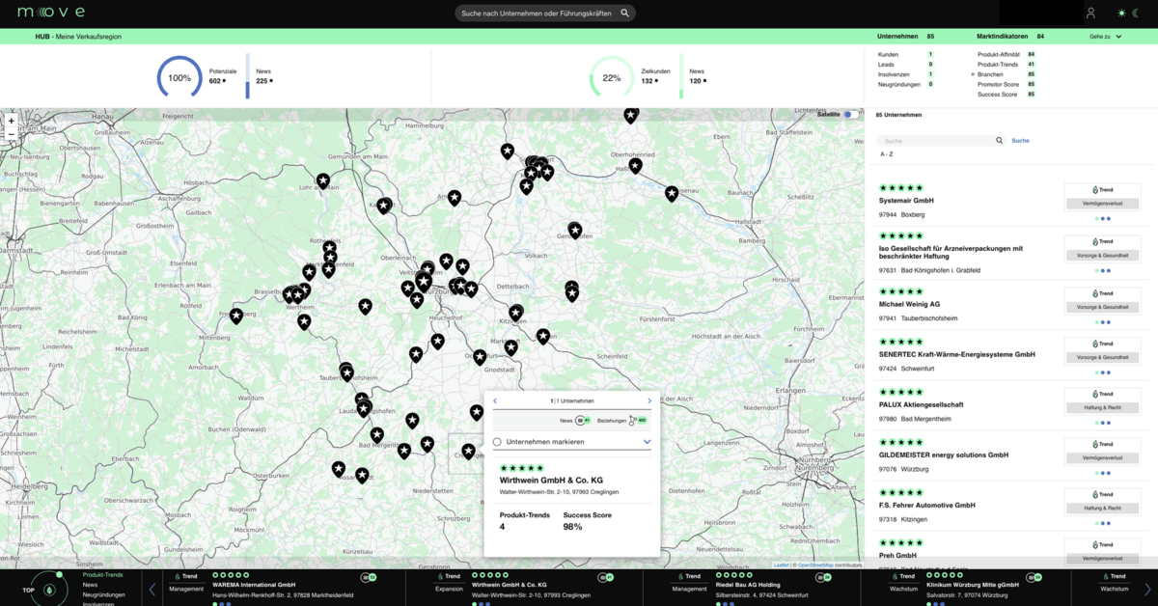Click the company list Suche field
Image resolution: width=1158 pixels, height=606 pixels.
point(936,141)
